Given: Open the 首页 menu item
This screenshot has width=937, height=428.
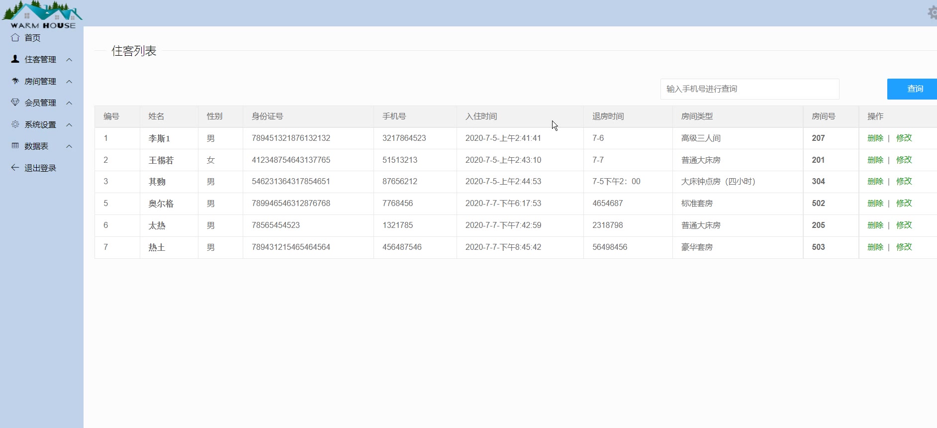Looking at the screenshot, I should click(x=33, y=38).
